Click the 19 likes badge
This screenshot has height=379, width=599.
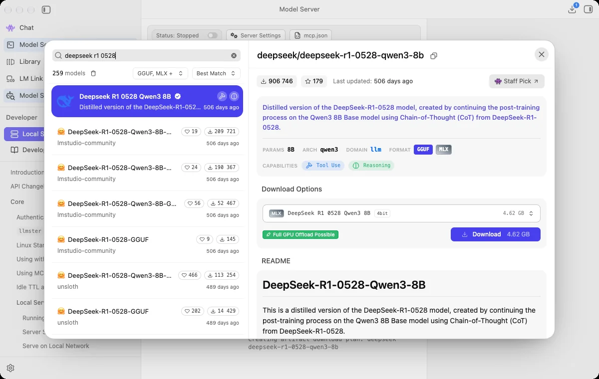point(191,132)
